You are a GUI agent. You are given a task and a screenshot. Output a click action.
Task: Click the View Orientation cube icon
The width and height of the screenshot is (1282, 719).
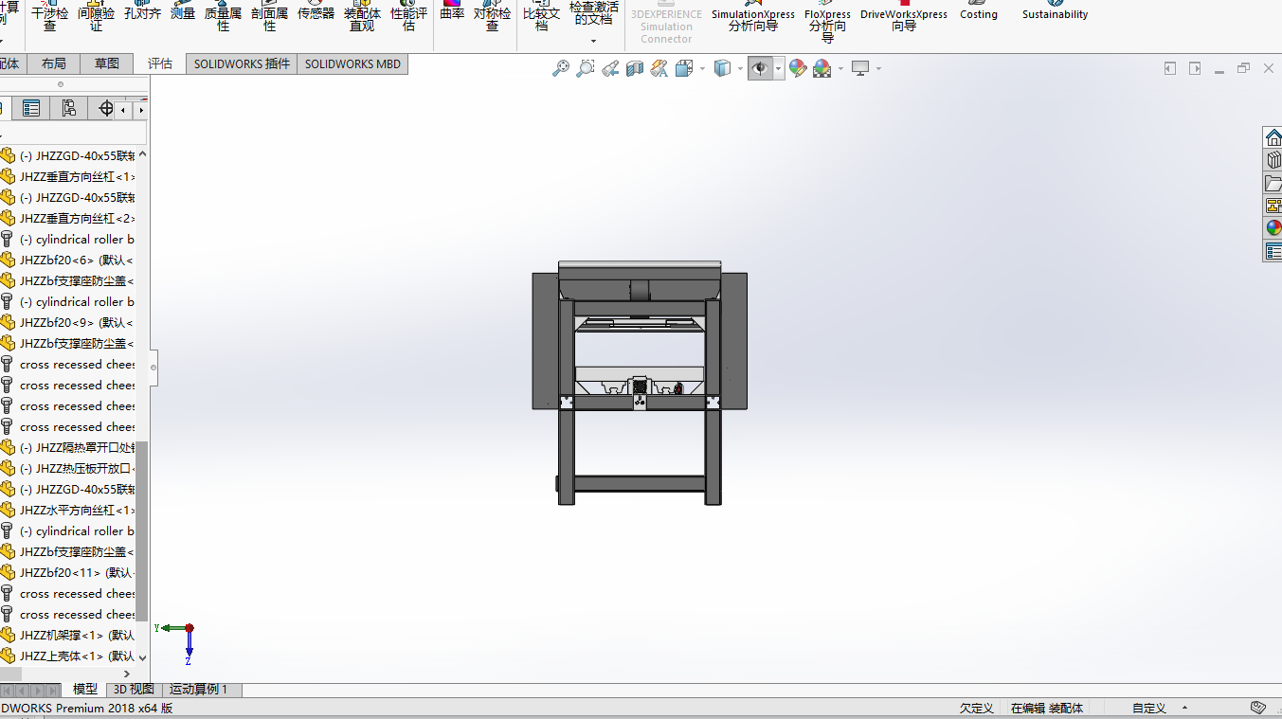pyautogui.click(x=683, y=68)
